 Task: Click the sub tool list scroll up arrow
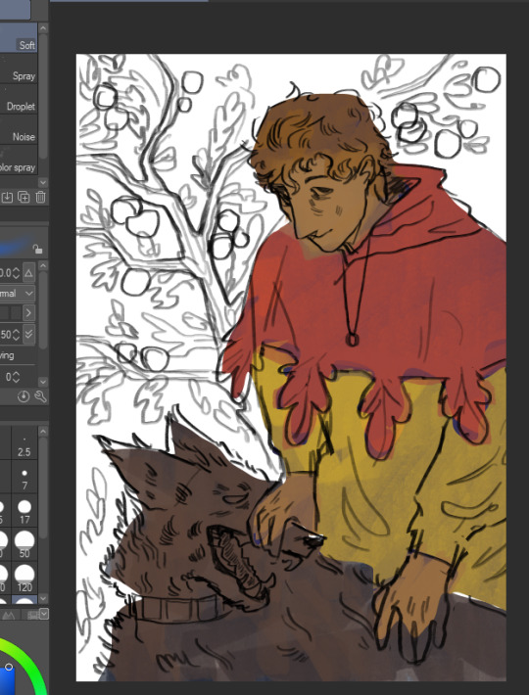coord(43,28)
